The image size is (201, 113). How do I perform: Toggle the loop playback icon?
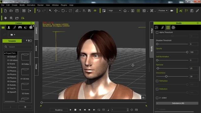(99, 110)
